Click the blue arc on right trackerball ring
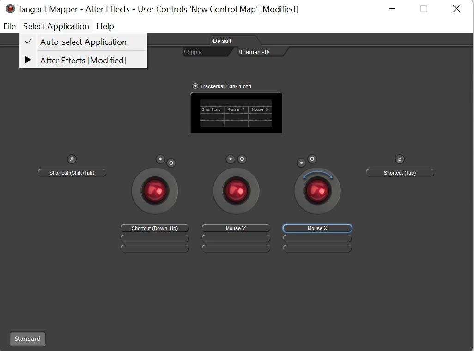This screenshot has width=474, height=351. pyautogui.click(x=317, y=175)
